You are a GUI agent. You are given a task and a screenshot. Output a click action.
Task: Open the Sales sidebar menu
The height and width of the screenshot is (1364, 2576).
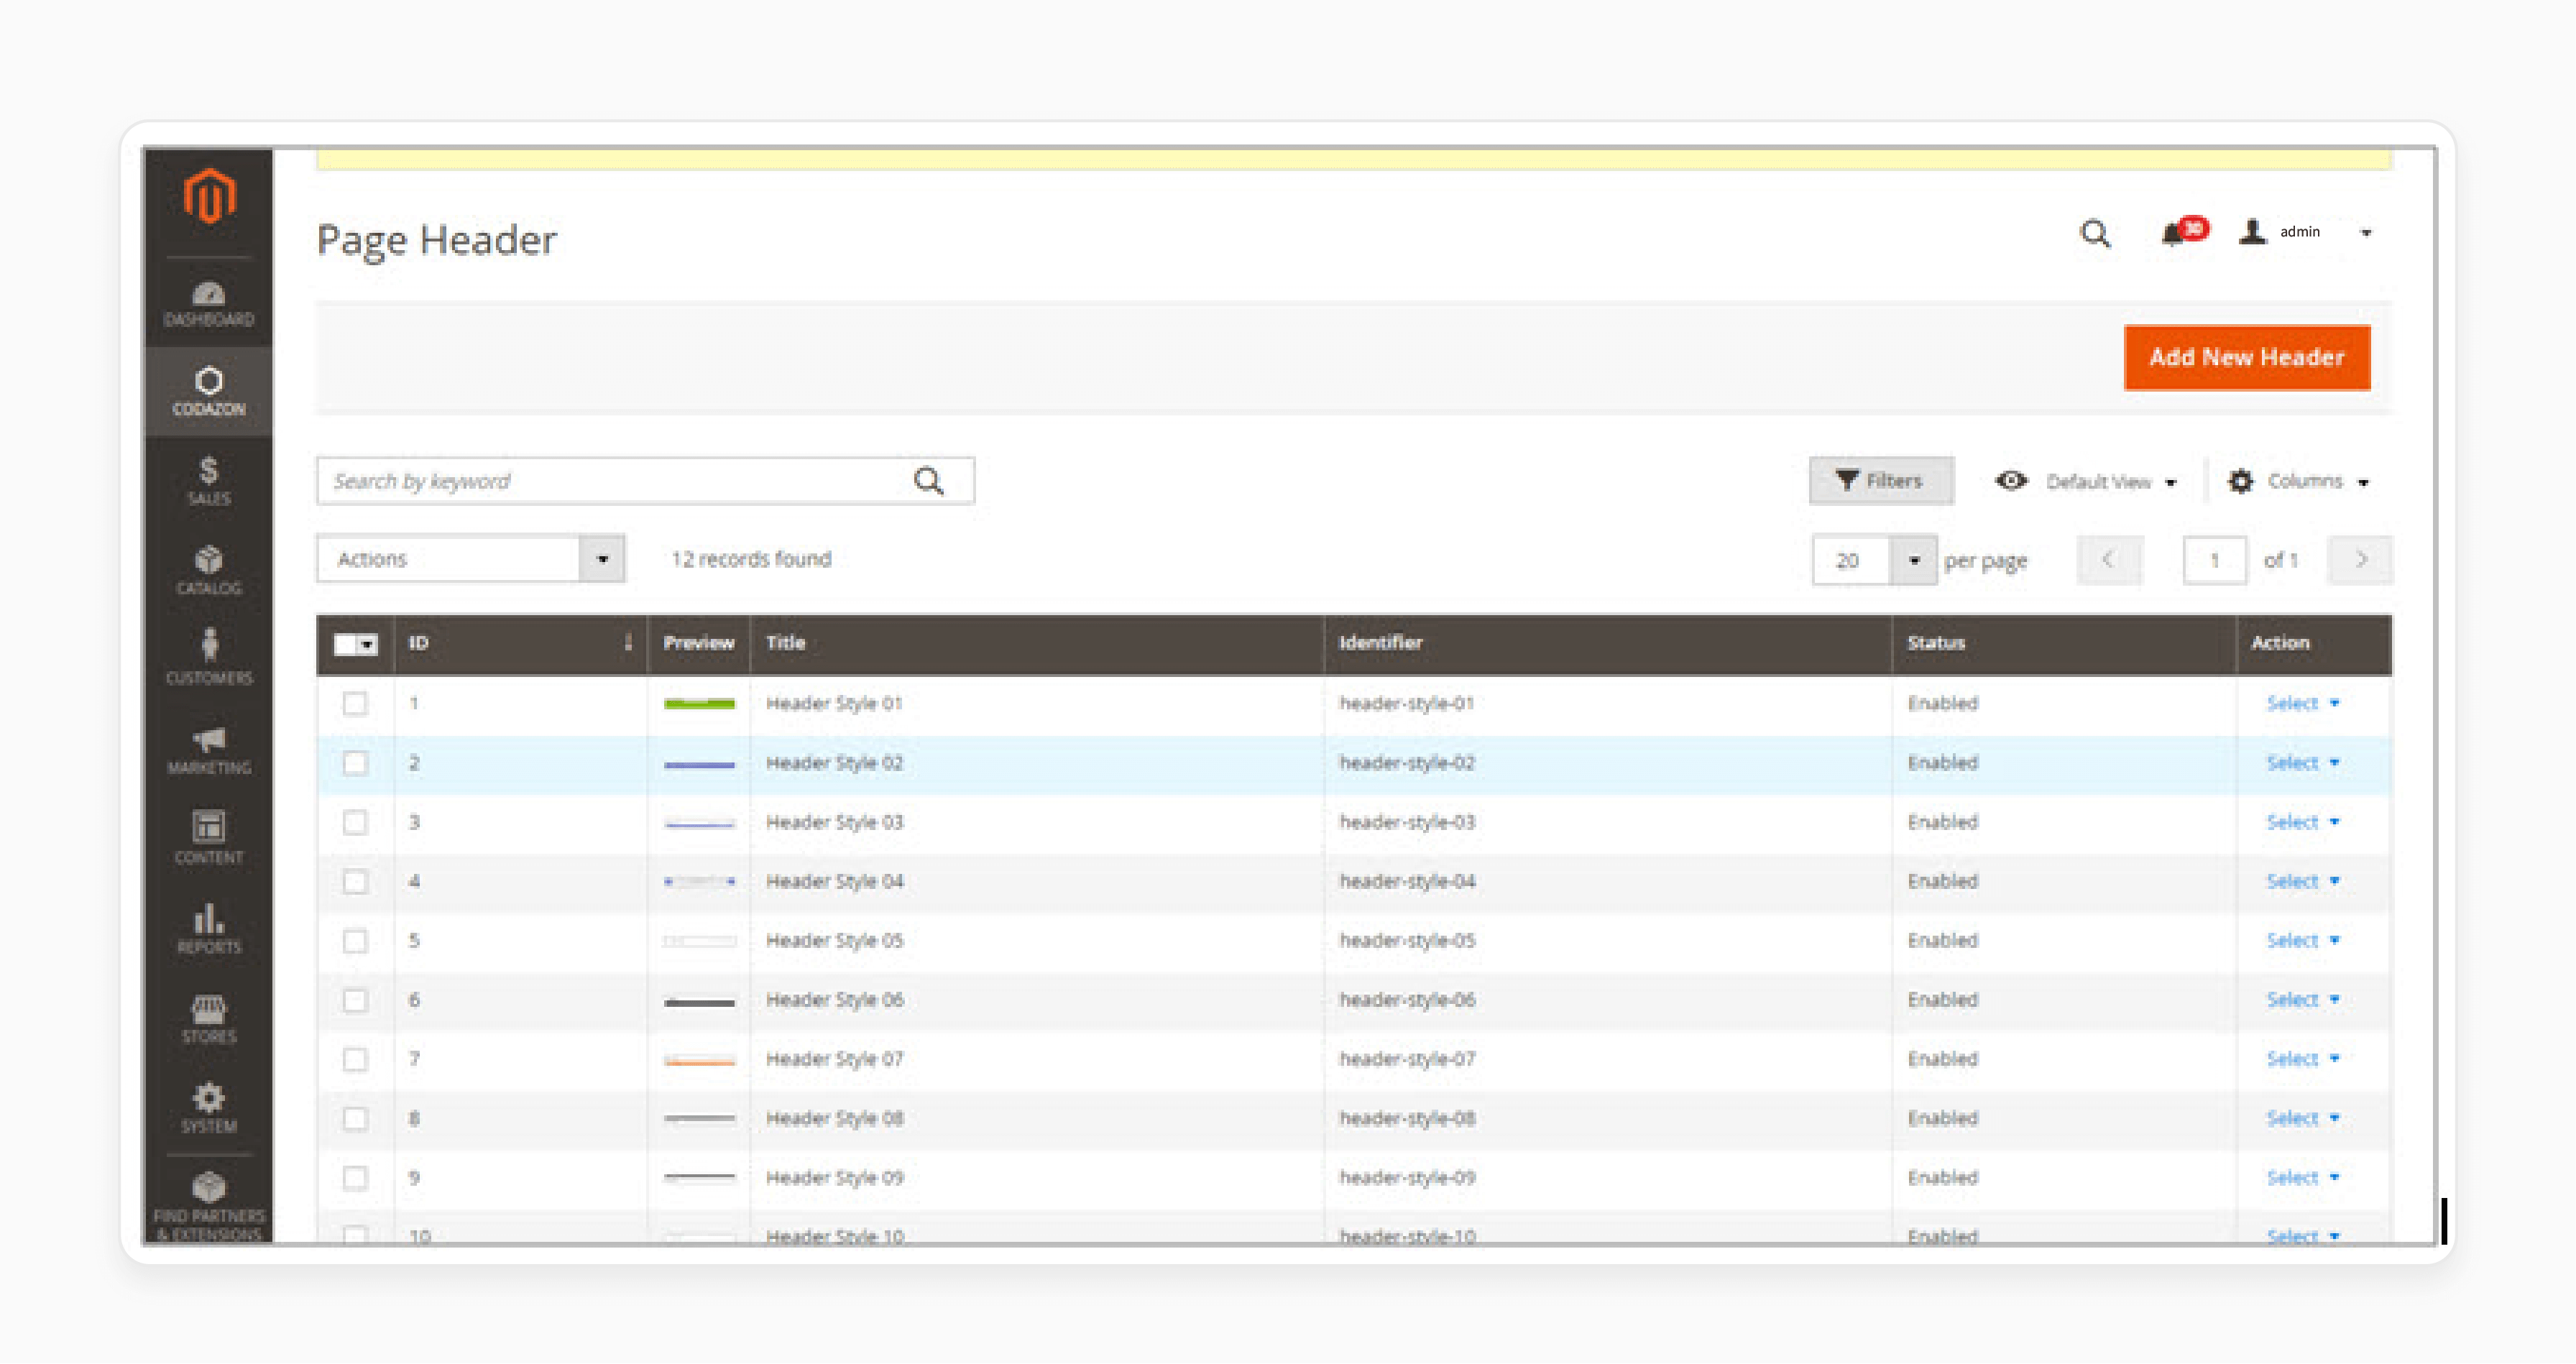coord(209,481)
